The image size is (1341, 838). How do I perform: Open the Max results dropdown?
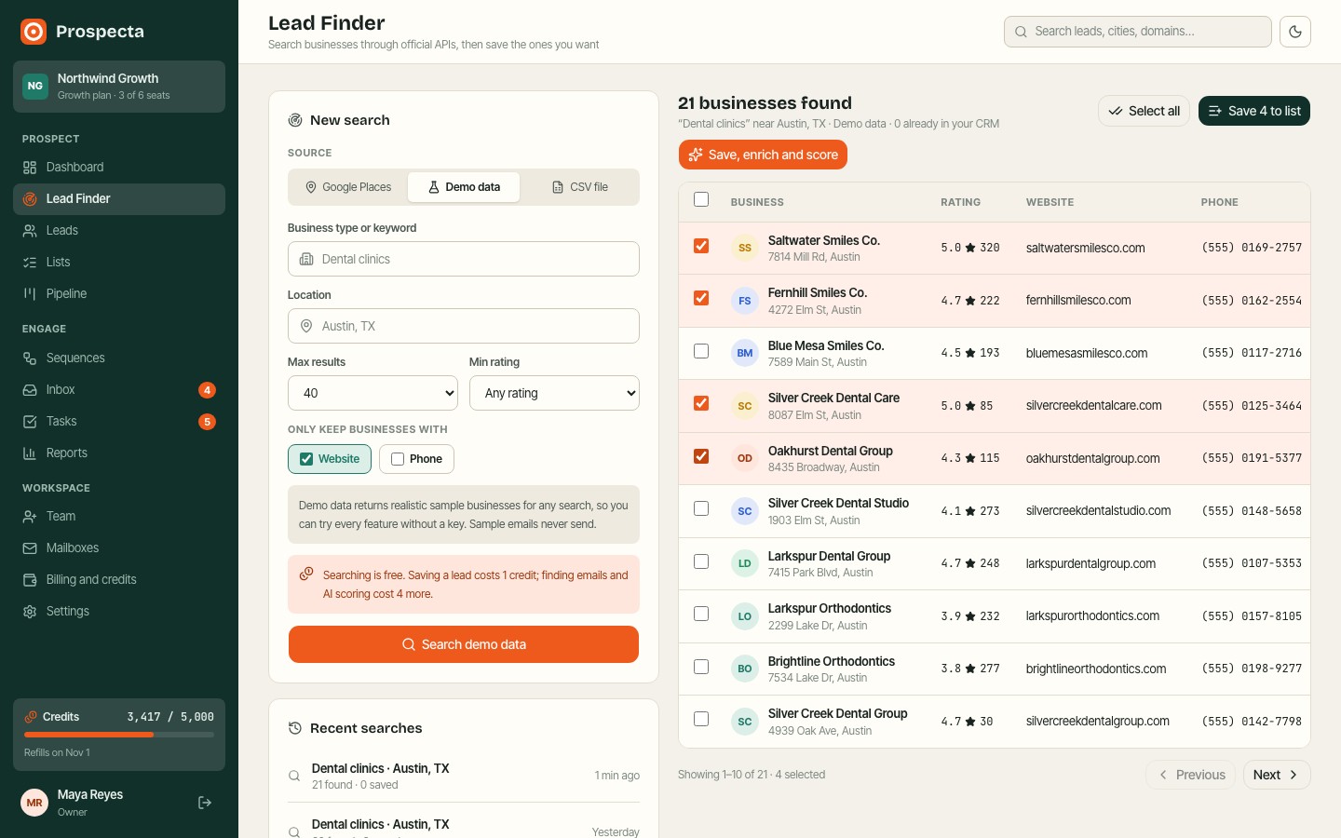[x=372, y=393]
